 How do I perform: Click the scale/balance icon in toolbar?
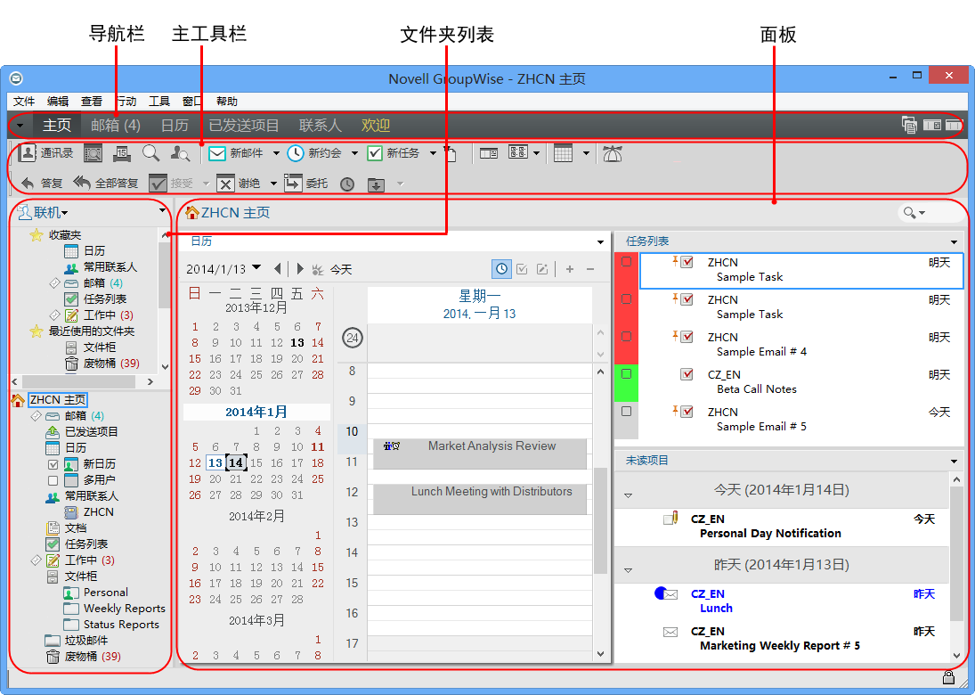[x=613, y=153]
